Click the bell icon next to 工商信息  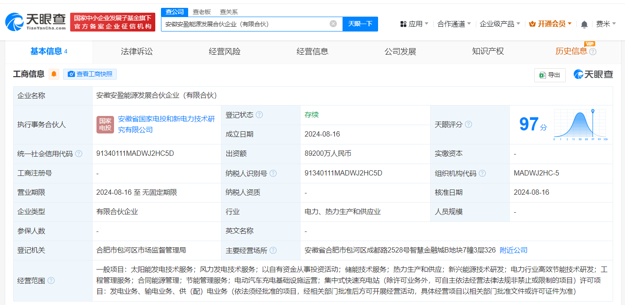pyautogui.click(x=54, y=74)
